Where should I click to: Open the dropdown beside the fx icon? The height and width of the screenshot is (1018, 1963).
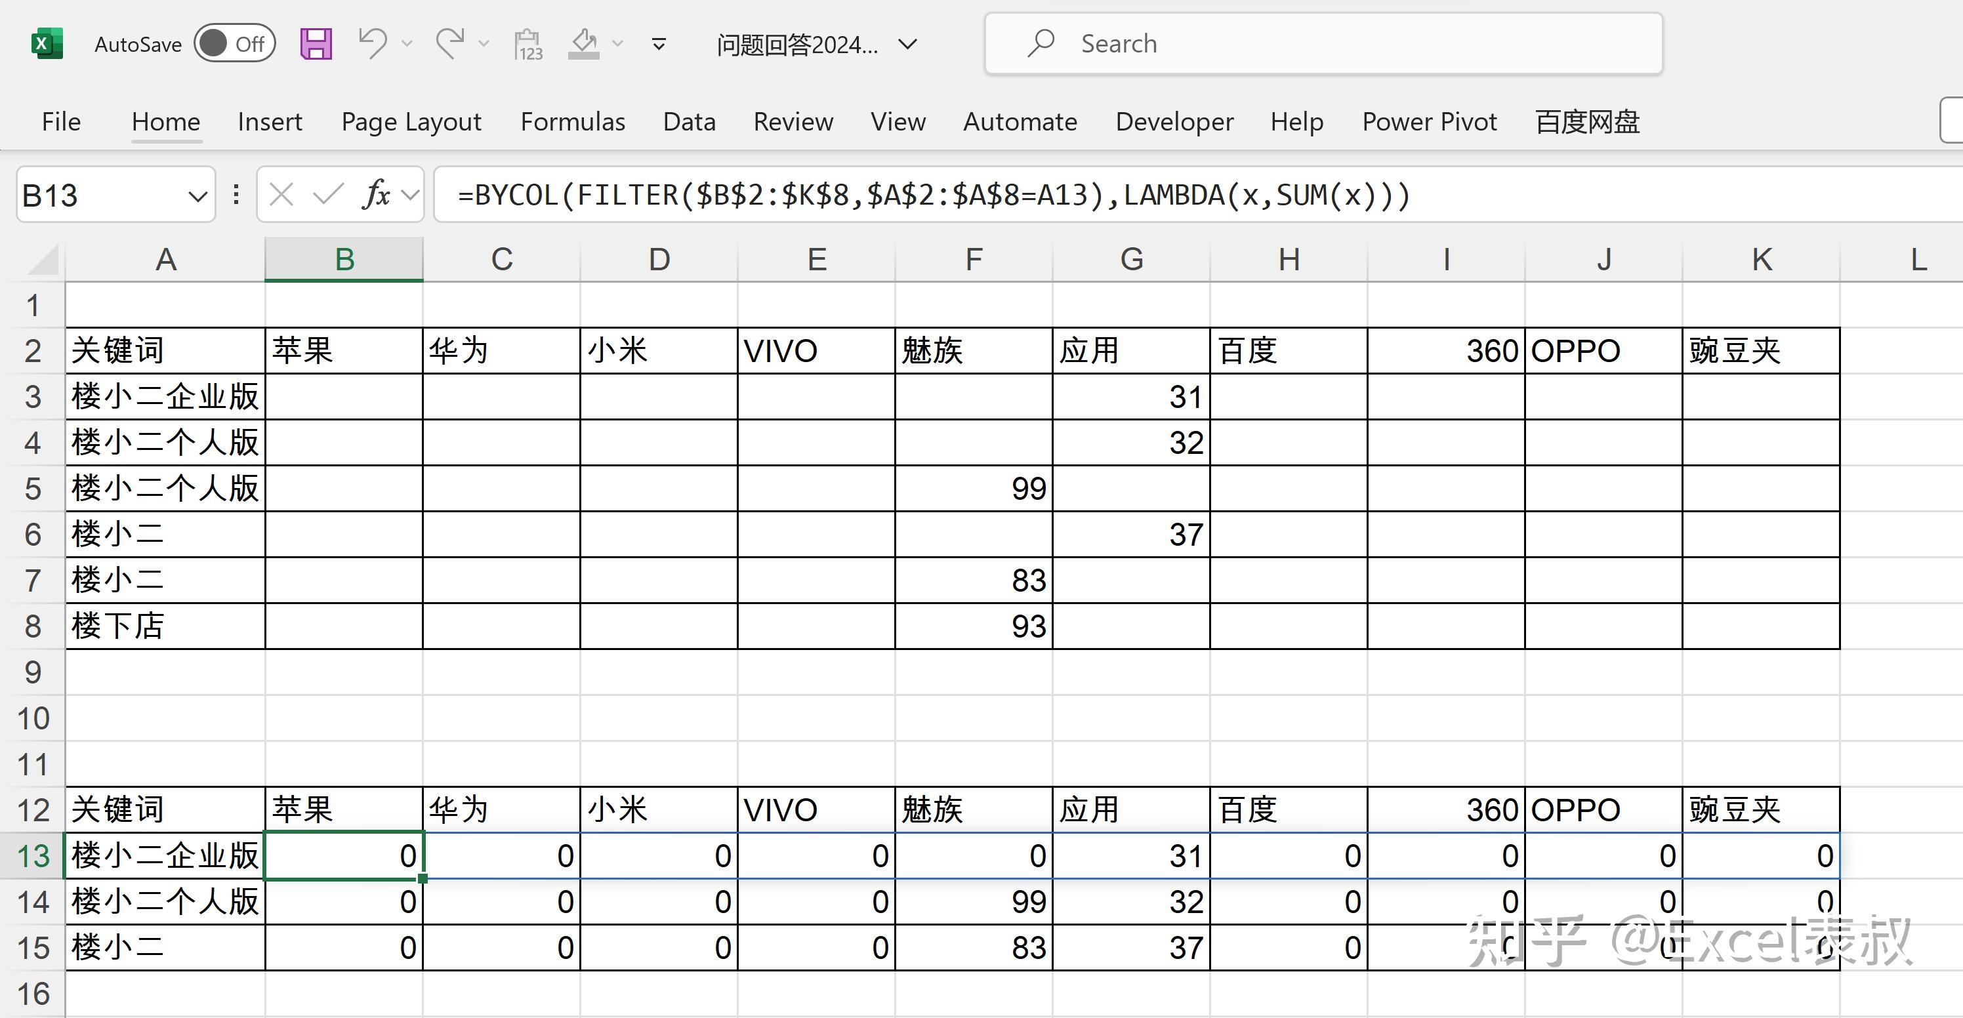[411, 196]
